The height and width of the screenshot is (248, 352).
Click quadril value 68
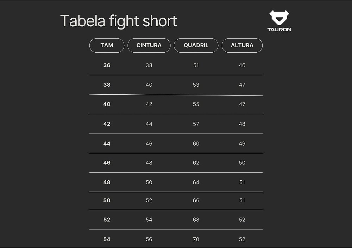click(196, 220)
